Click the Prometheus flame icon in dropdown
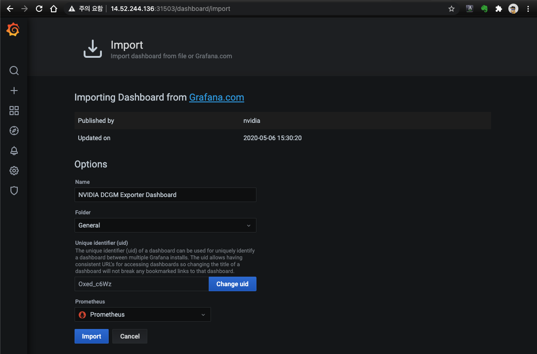The width and height of the screenshot is (537, 354). [x=82, y=314]
